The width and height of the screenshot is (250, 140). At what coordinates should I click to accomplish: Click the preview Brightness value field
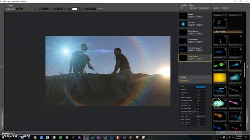click(x=45, y=9)
